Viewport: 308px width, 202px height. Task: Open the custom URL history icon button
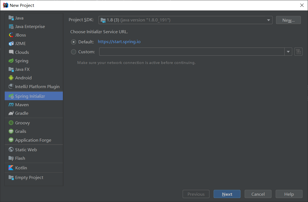pos(298,52)
